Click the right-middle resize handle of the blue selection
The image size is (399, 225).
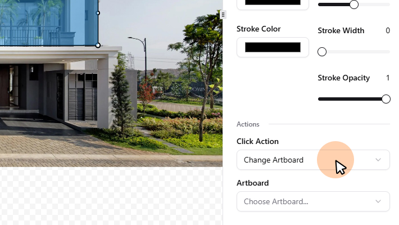98,12
